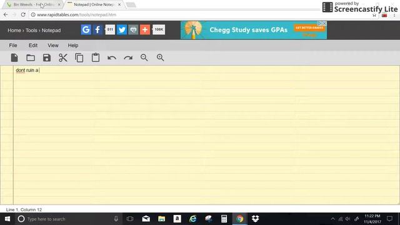This screenshot has height=225, width=400.
Task: Share page via Google icon
Action: click(x=86, y=29)
